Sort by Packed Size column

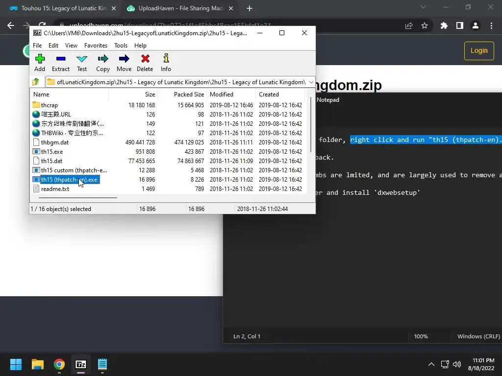click(x=182, y=94)
